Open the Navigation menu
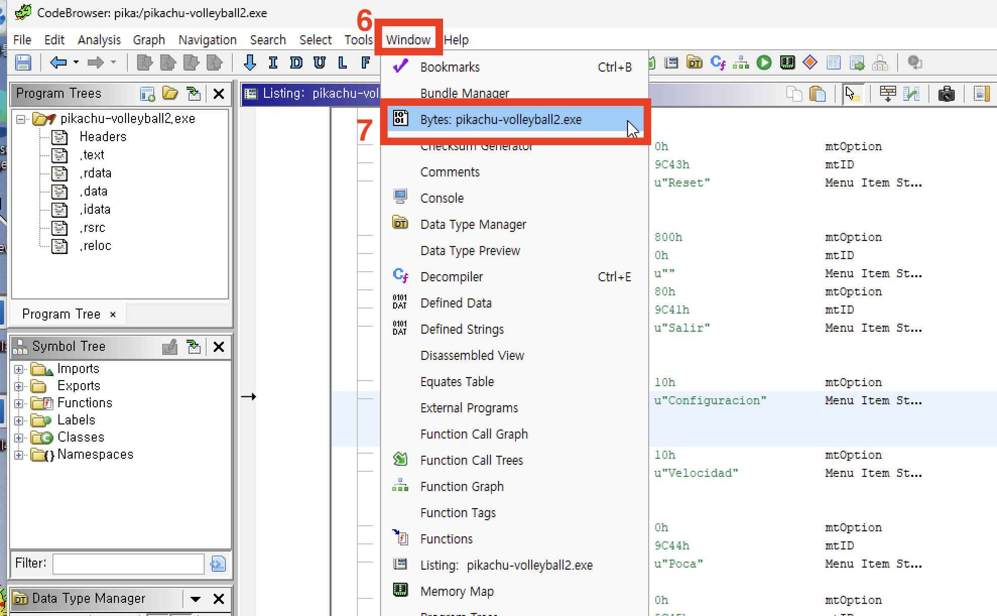 [207, 40]
